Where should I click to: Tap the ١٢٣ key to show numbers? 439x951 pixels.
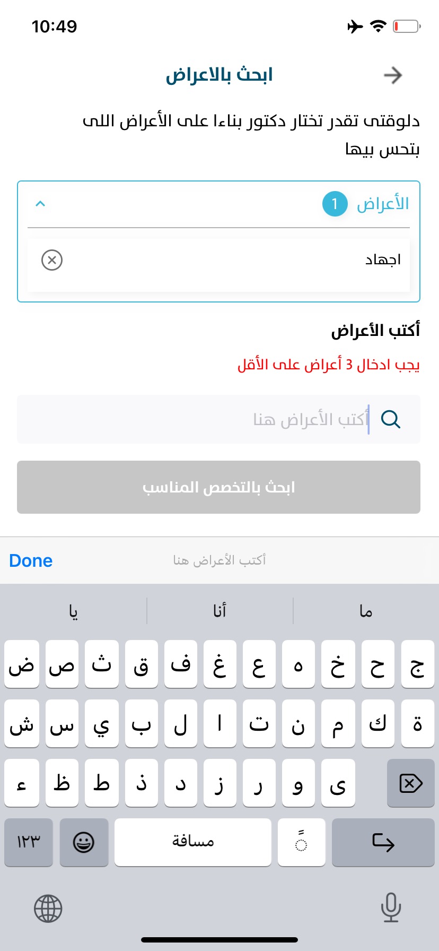click(28, 842)
